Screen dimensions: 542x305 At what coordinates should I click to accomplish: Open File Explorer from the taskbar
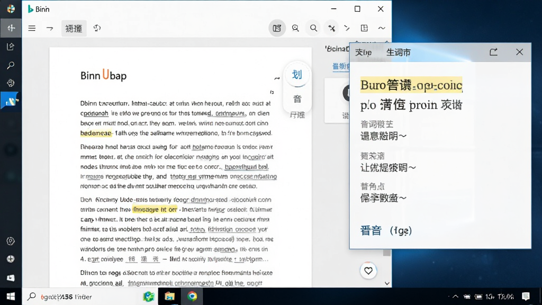click(170, 297)
